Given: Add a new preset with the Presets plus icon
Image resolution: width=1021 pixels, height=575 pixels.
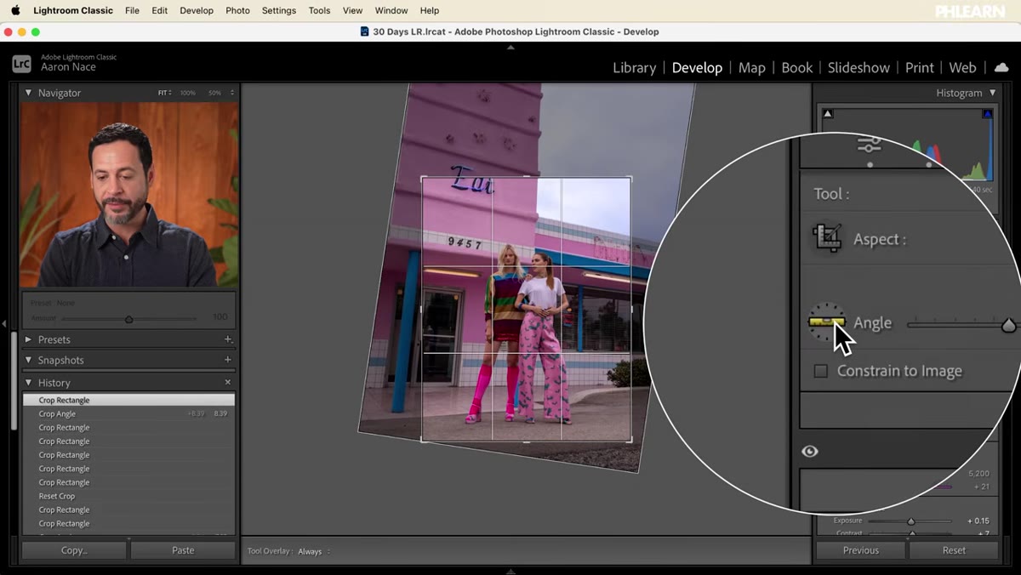Looking at the screenshot, I should 227,339.
